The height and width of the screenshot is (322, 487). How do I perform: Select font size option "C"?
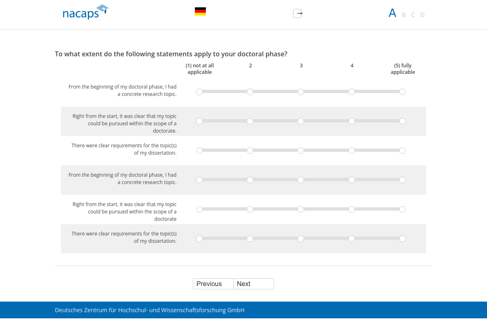[413, 15]
